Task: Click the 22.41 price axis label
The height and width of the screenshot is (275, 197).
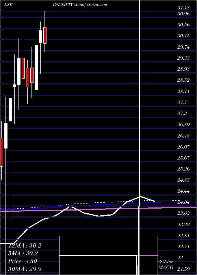Action: click(x=184, y=247)
